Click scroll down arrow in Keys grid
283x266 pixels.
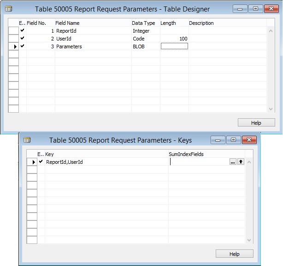[249, 240]
